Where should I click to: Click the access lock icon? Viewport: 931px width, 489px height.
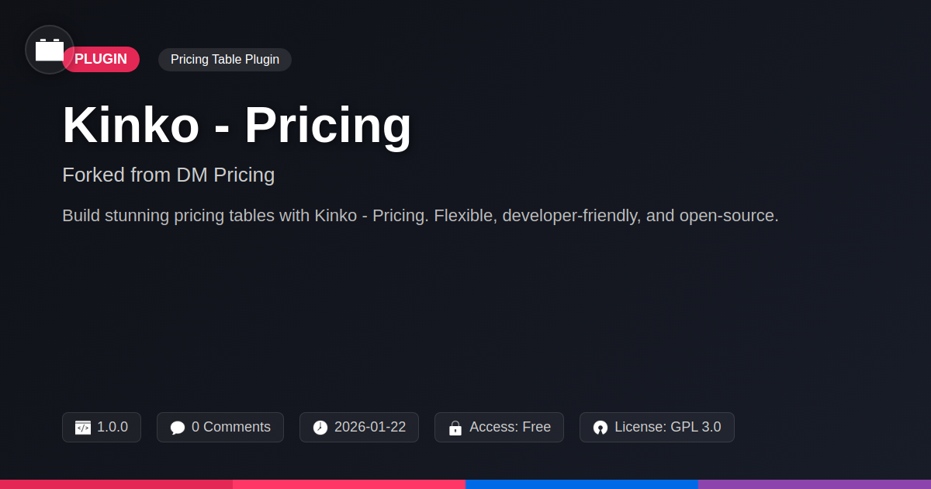pyautogui.click(x=455, y=428)
